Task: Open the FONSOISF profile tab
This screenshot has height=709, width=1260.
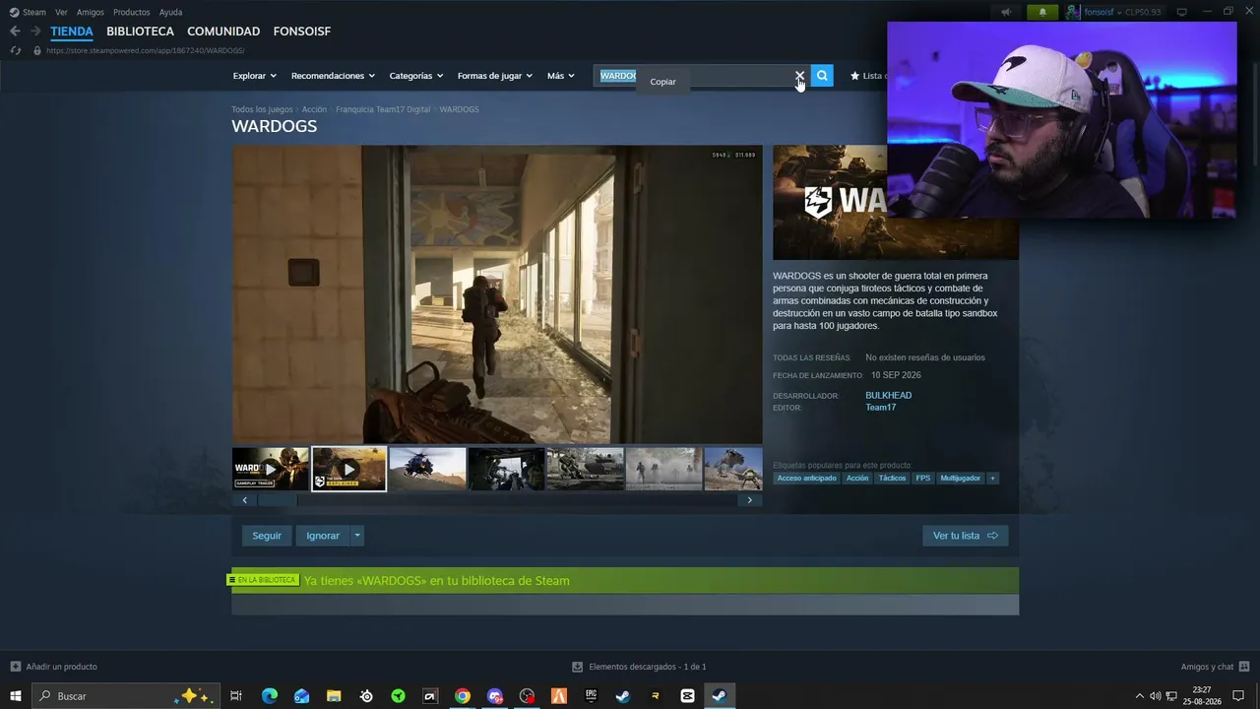Action: tap(302, 32)
